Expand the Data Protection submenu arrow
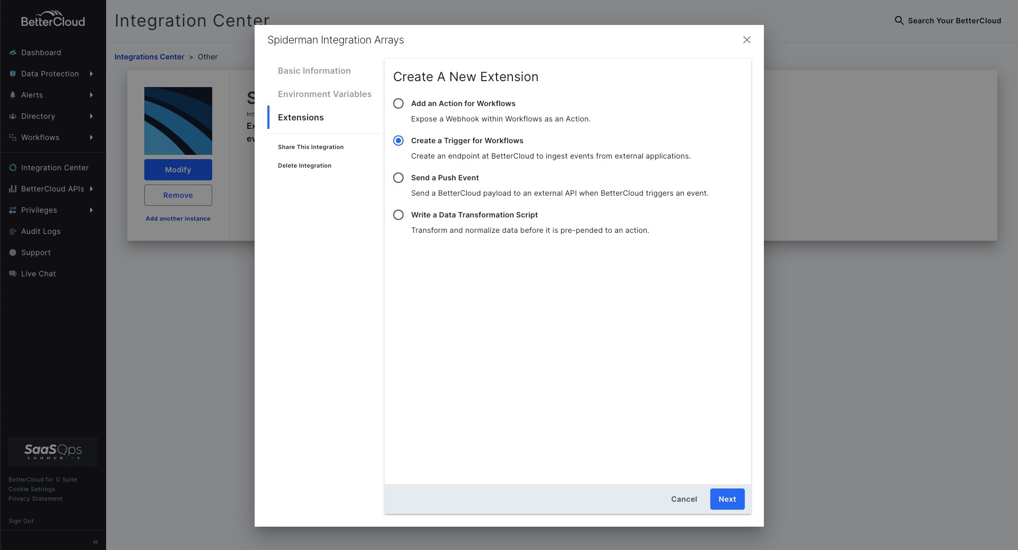Image resolution: width=1018 pixels, height=550 pixels. click(91, 74)
